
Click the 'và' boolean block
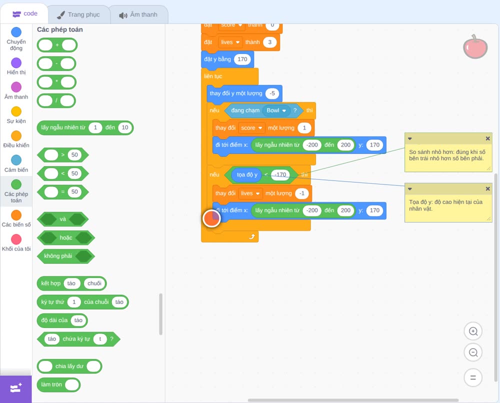(x=63, y=219)
